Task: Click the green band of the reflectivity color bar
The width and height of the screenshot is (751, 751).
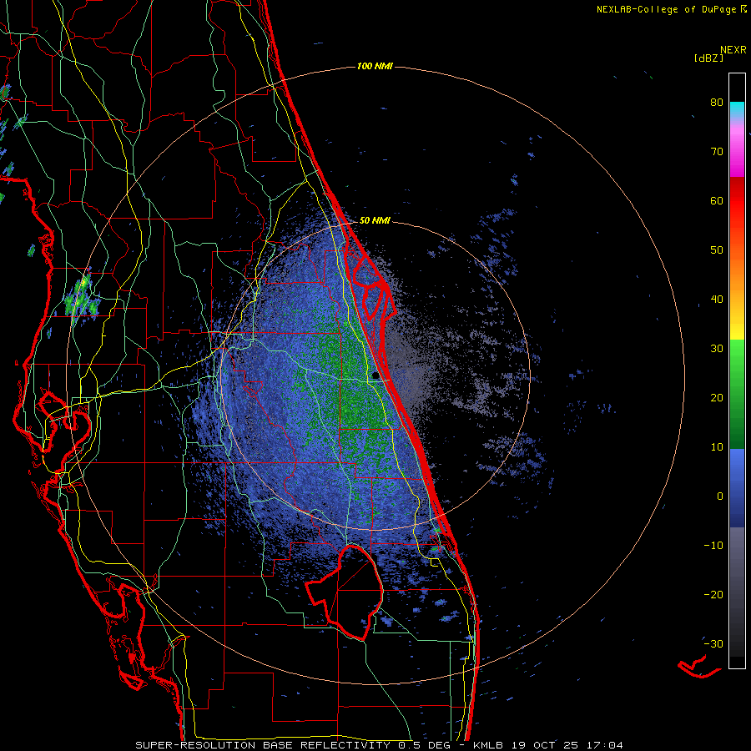Action: tap(737, 394)
